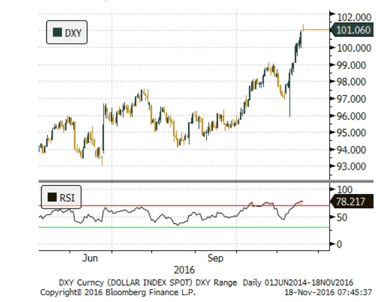Click the orange last-price horizontal line
385x302 pixels.
316,30
